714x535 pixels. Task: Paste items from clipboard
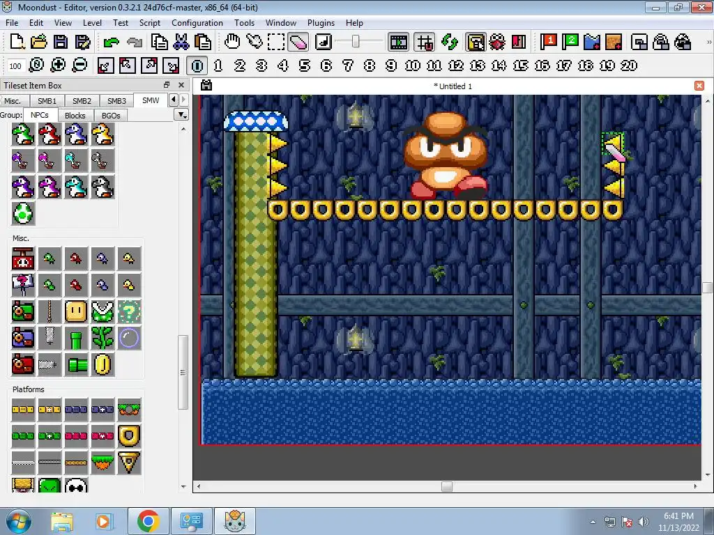[x=203, y=42]
